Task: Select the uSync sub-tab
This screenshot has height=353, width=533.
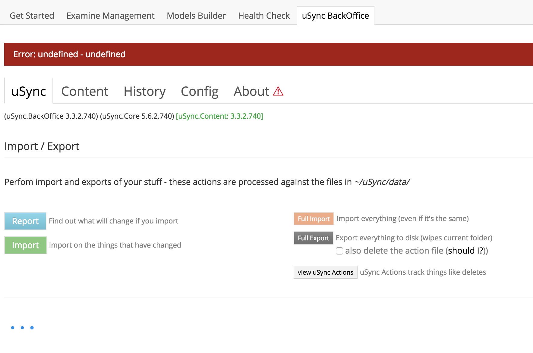Action: 29,91
